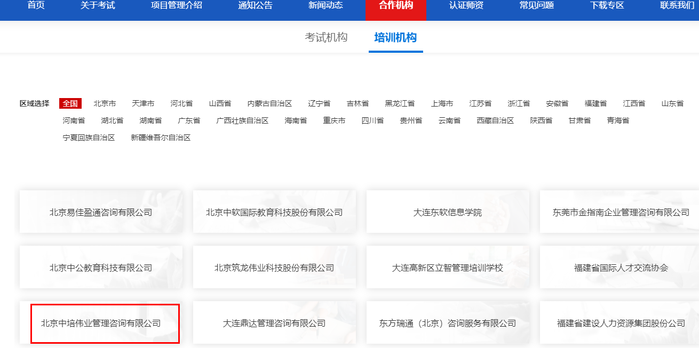Filter by 重庆市 region
This screenshot has width=699, height=348.
tap(334, 120)
